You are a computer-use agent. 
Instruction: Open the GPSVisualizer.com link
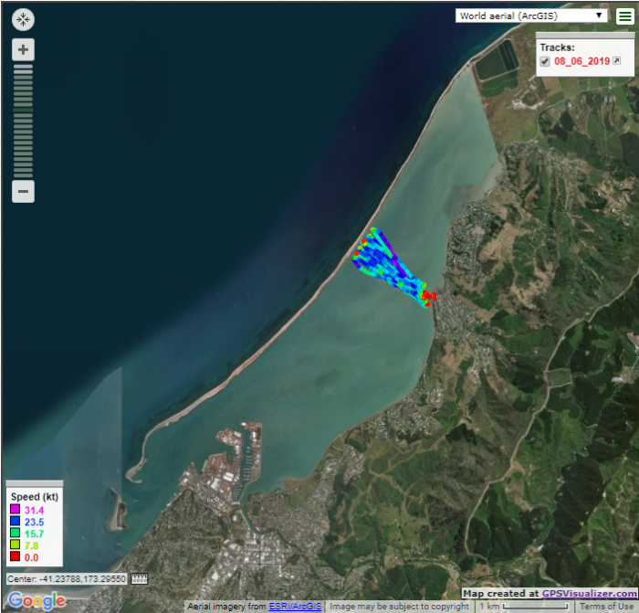[x=588, y=594]
